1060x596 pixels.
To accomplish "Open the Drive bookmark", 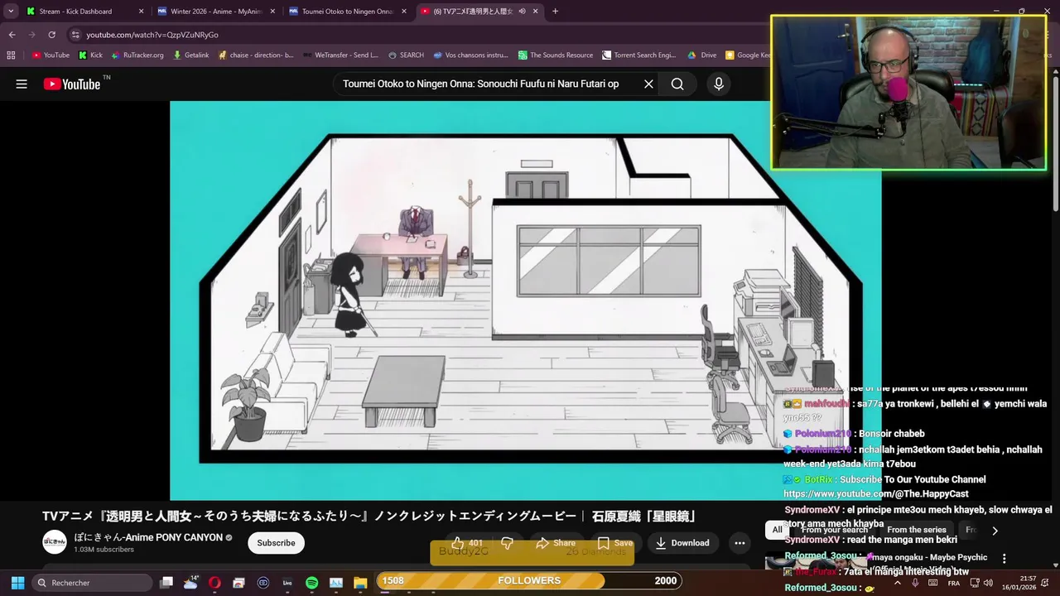I will (702, 55).
